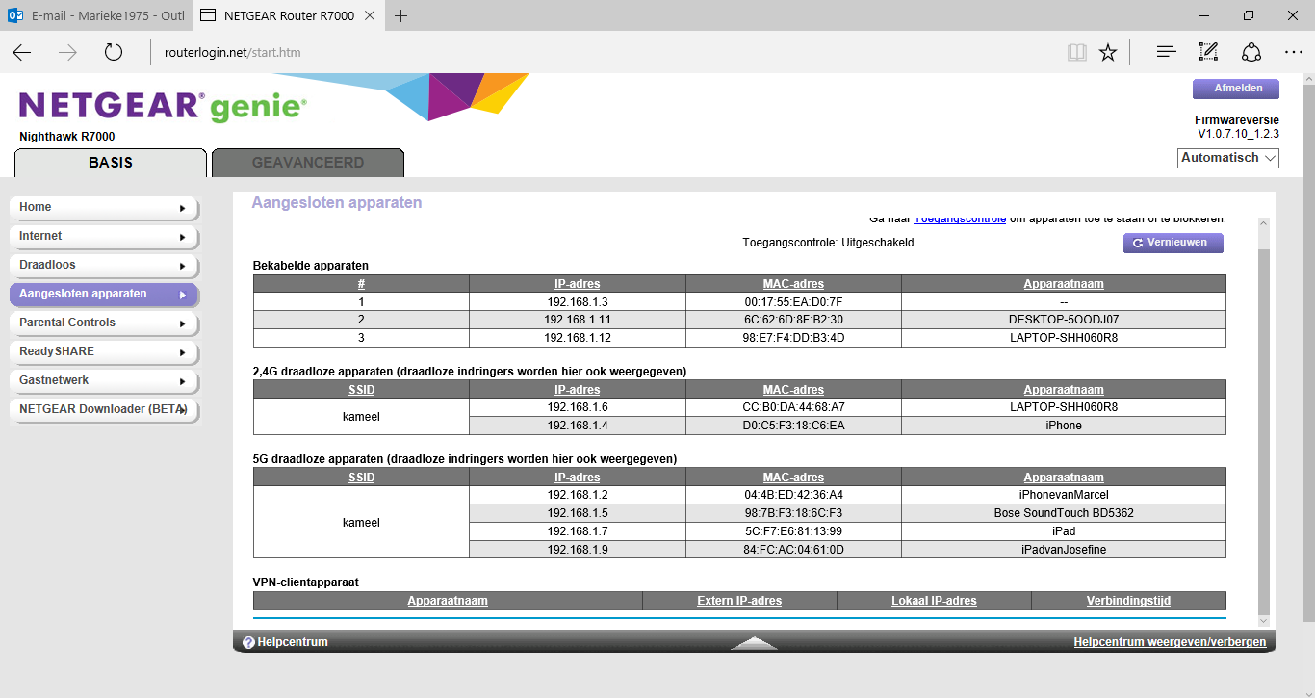The height and width of the screenshot is (698, 1315).
Task: Select Bose SoundTouch BD5362 device name
Action: (1064, 513)
